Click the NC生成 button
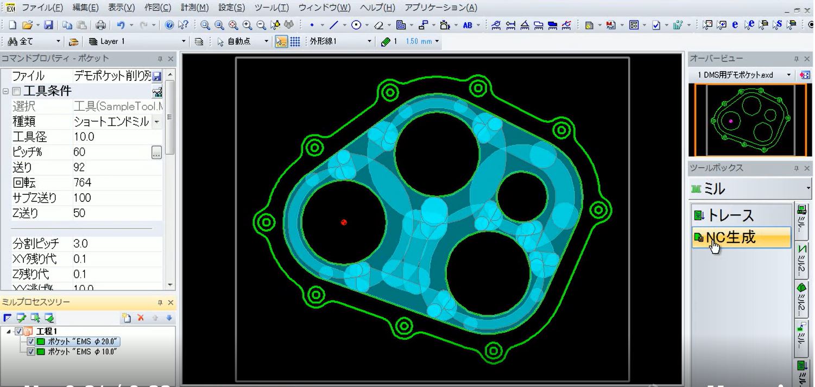 click(741, 238)
